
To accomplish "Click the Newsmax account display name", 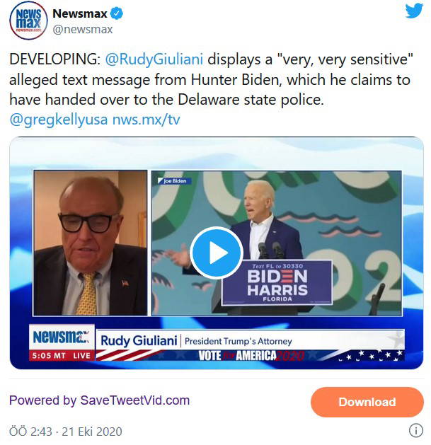I will coord(79,13).
